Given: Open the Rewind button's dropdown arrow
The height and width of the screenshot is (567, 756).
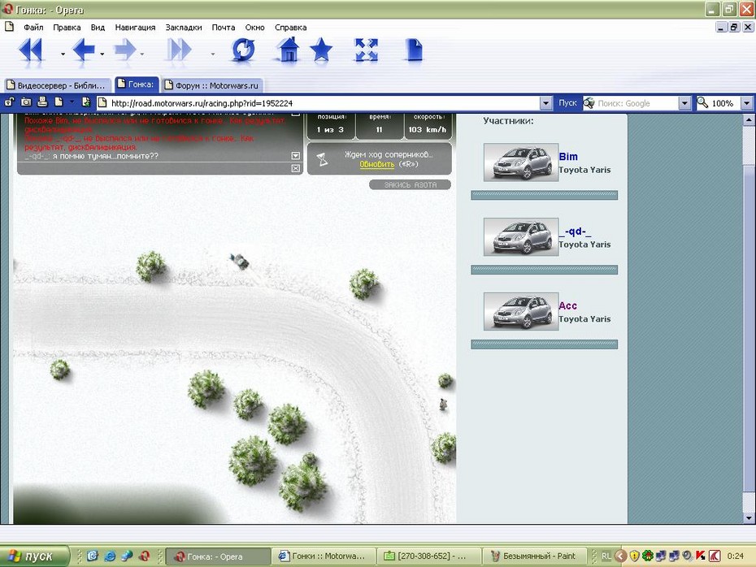Looking at the screenshot, I should [63, 54].
